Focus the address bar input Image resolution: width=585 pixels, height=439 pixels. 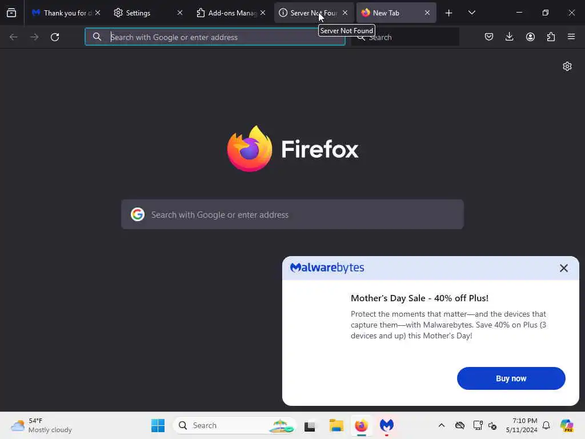[215, 37]
